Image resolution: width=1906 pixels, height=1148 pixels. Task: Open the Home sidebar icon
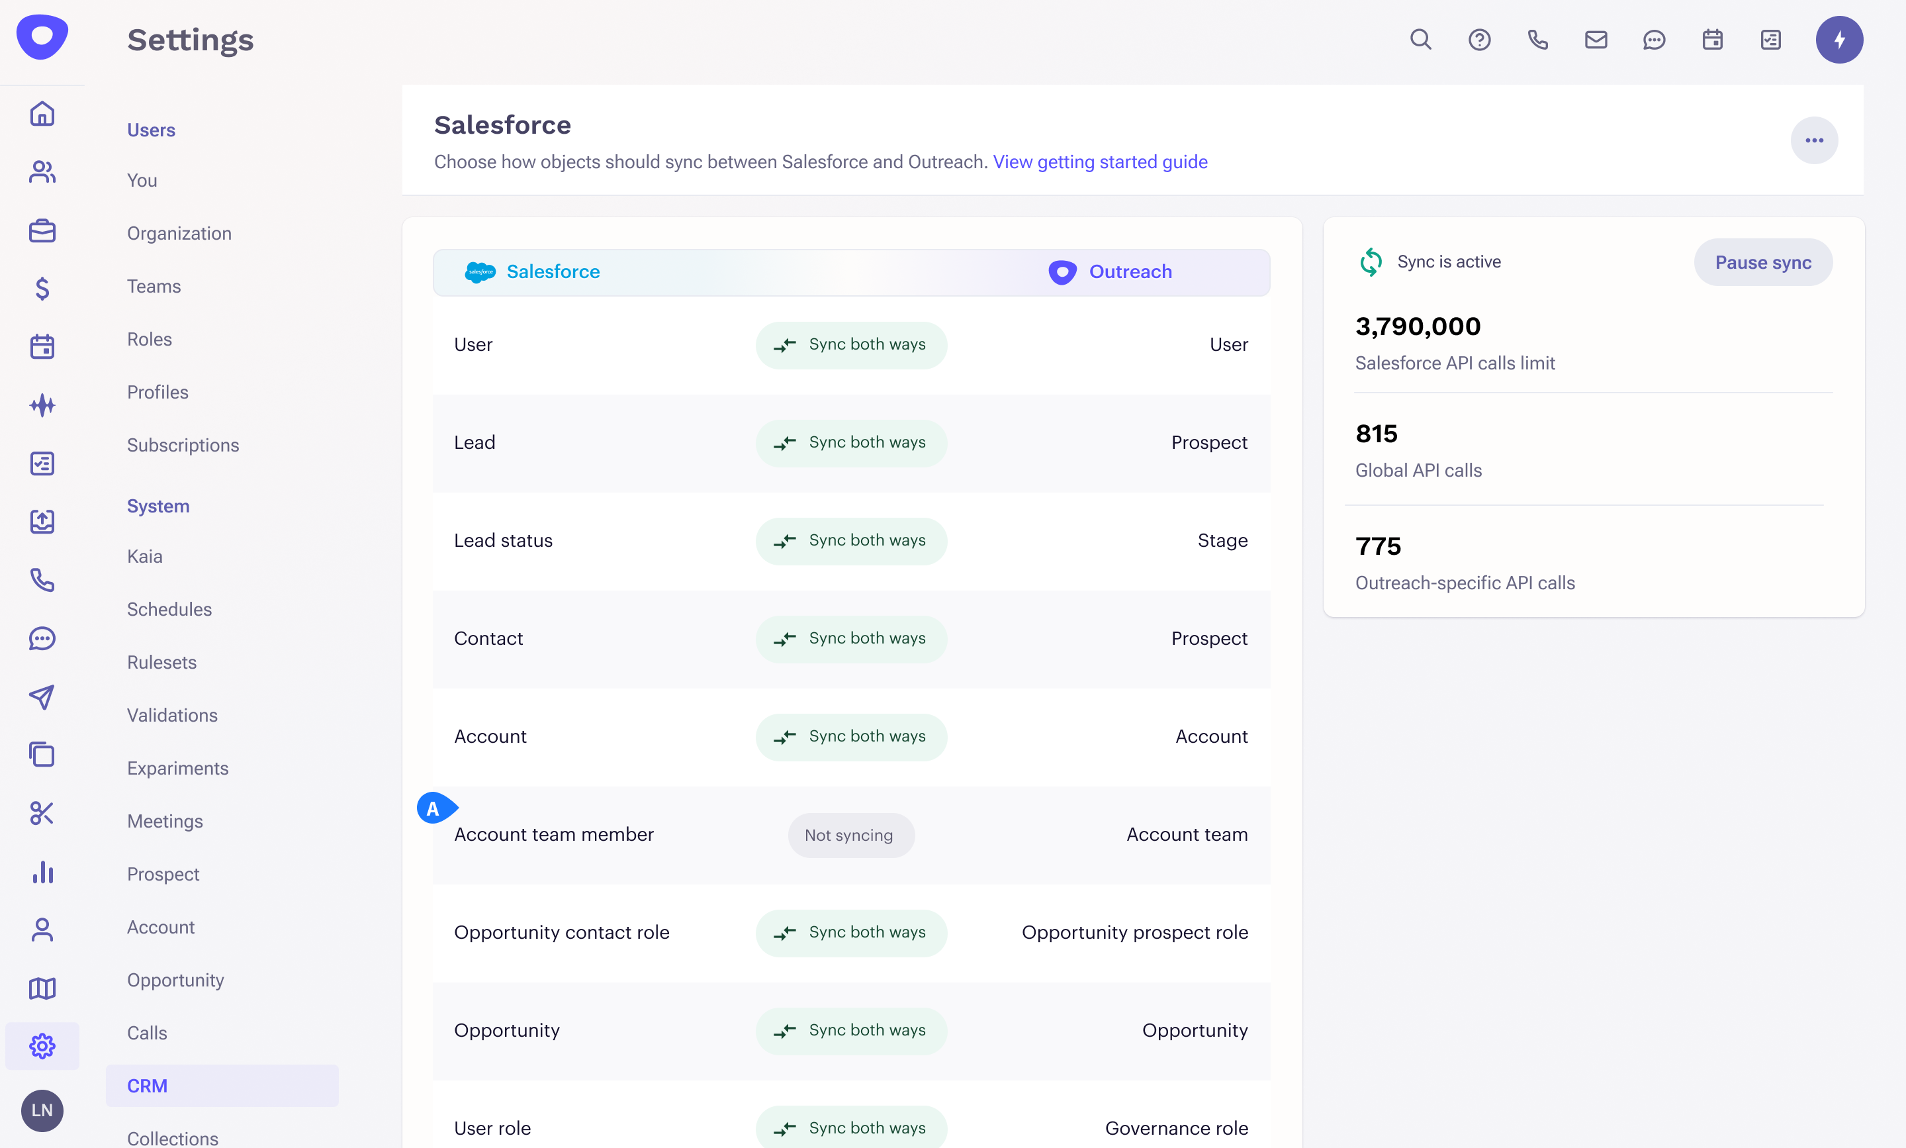(42, 114)
